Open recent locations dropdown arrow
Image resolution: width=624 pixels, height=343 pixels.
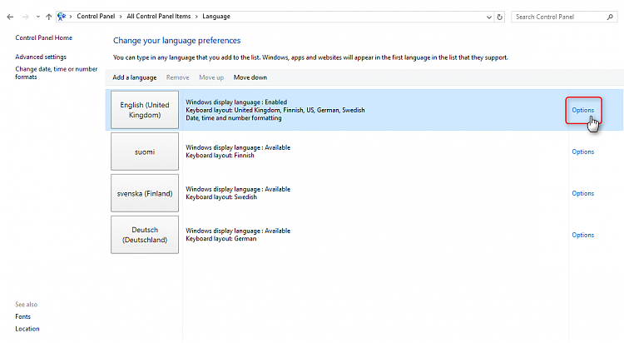pos(37,17)
